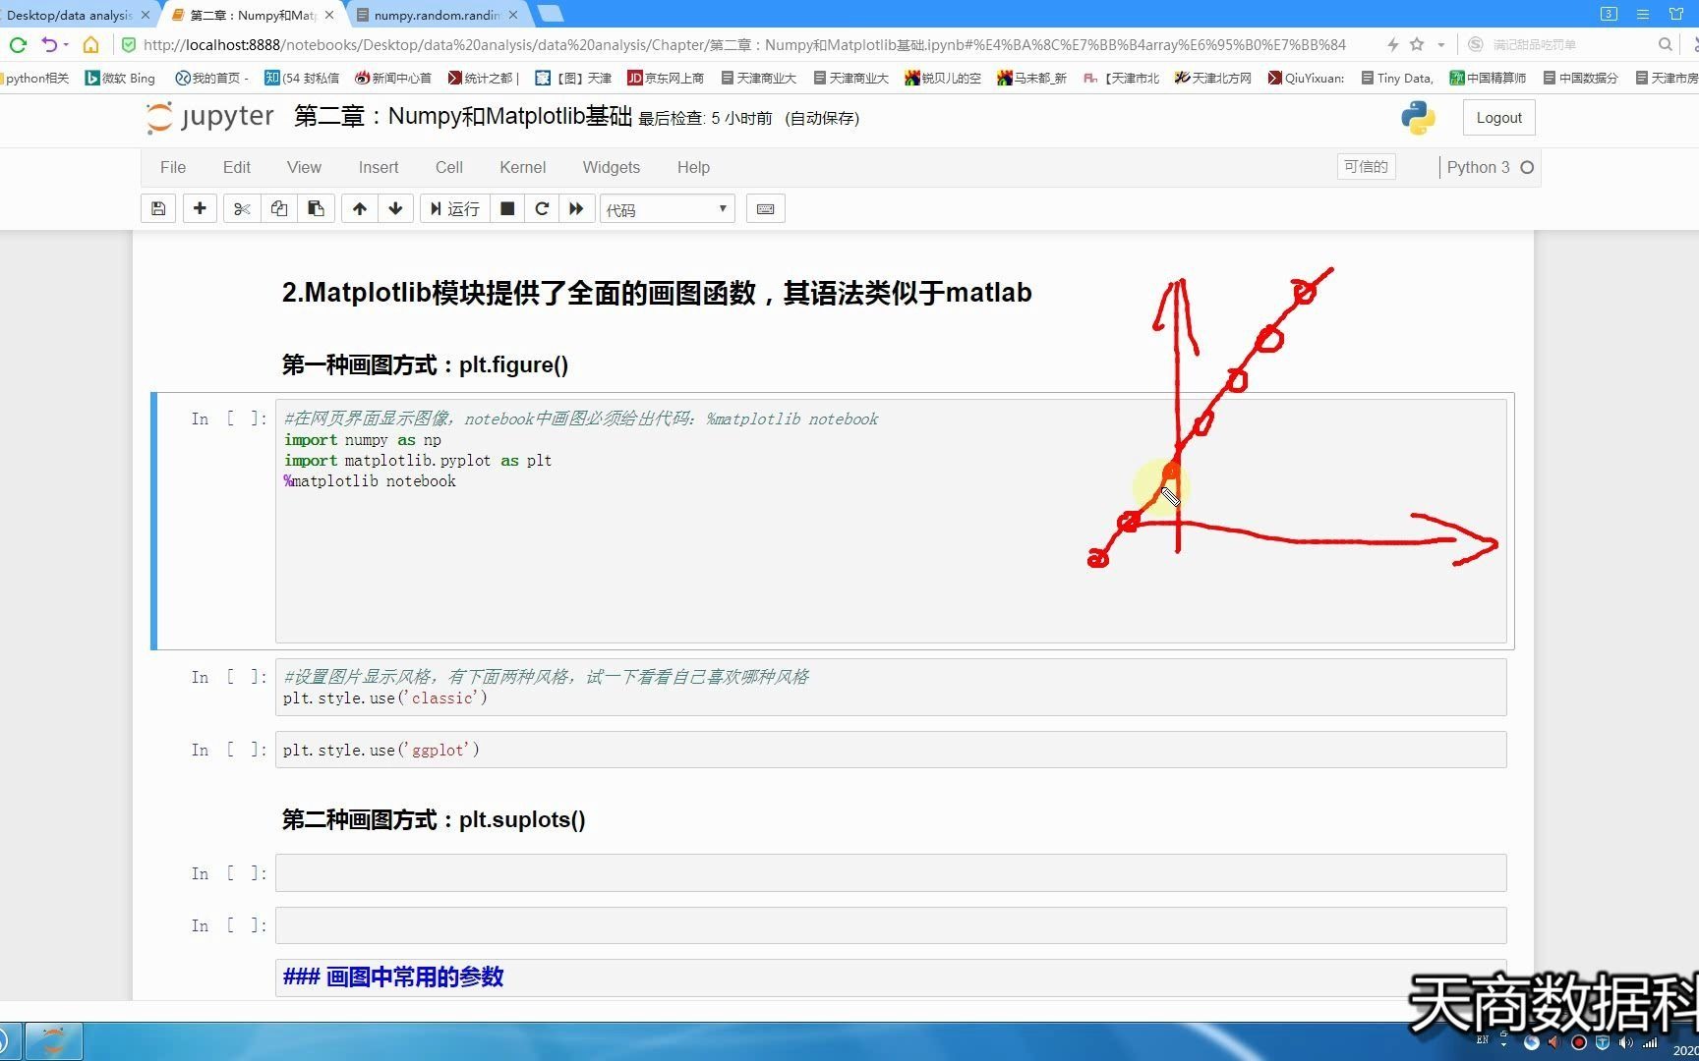Expand the bookmark star dropdown arrow
Image resolution: width=1699 pixels, height=1061 pixels.
pyautogui.click(x=1441, y=44)
